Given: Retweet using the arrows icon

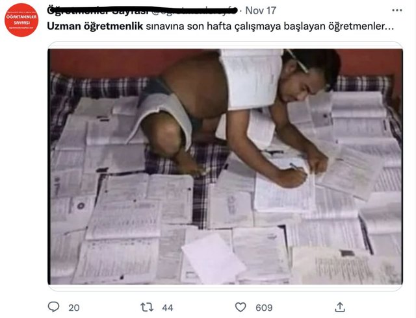Looking at the screenshot, I should [x=147, y=308].
